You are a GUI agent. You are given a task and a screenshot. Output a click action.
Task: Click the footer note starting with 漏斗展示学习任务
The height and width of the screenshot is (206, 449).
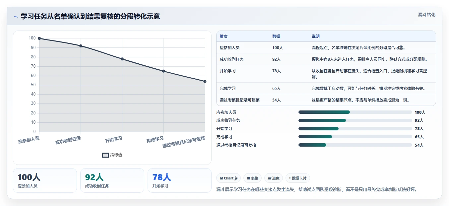pyautogui.click(x=317, y=190)
